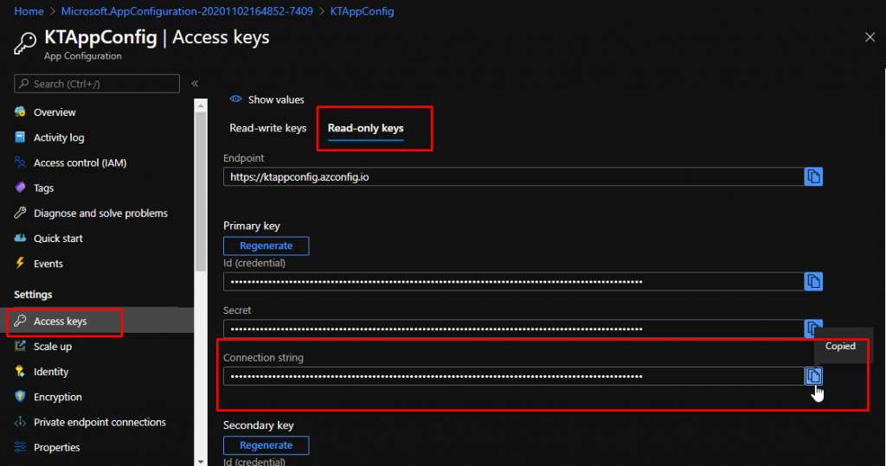The image size is (886, 466).
Task: Click the Primary key Secret field
Action: [x=514, y=329]
